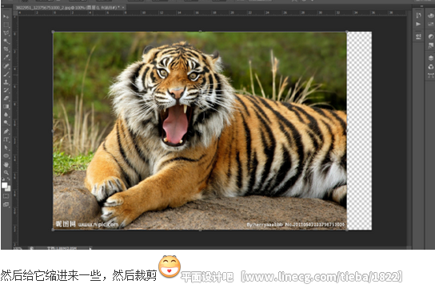Open the Properties panel icon
This screenshot has height=292, width=435.
418,36
